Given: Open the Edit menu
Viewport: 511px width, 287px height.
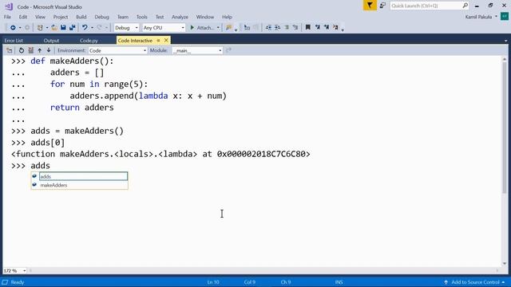Looking at the screenshot, I should (23, 17).
